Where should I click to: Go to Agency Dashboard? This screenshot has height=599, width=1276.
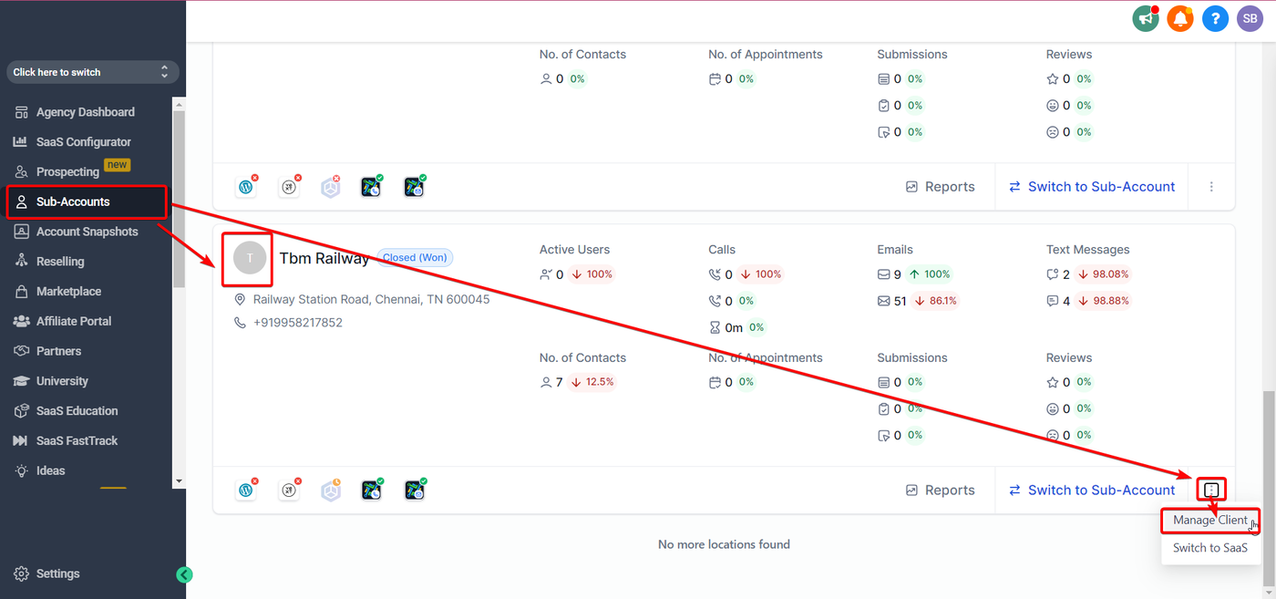(x=85, y=112)
